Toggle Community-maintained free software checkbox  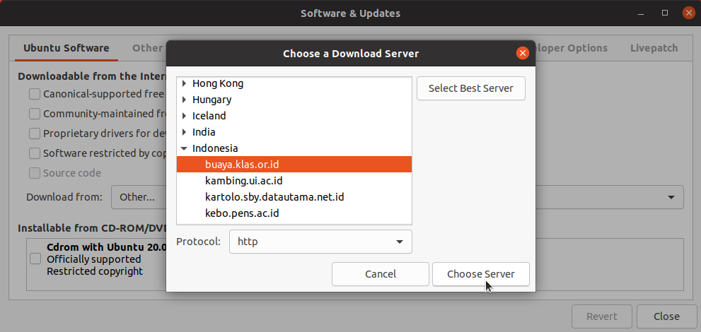click(x=35, y=114)
